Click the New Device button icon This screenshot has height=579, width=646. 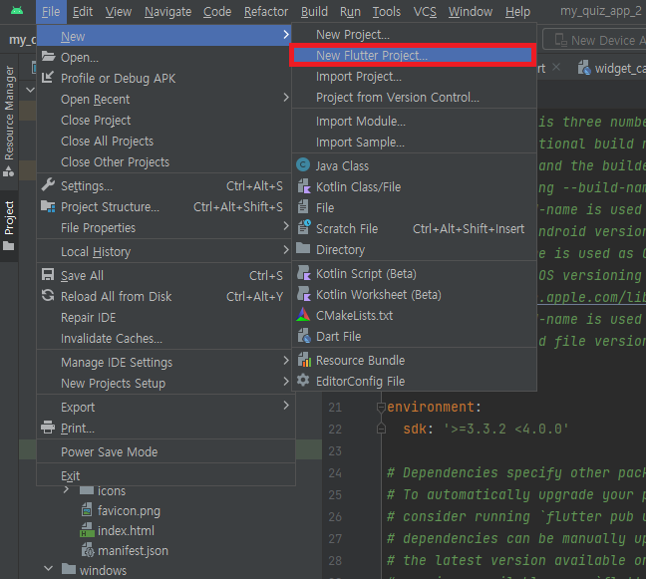[560, 40]
